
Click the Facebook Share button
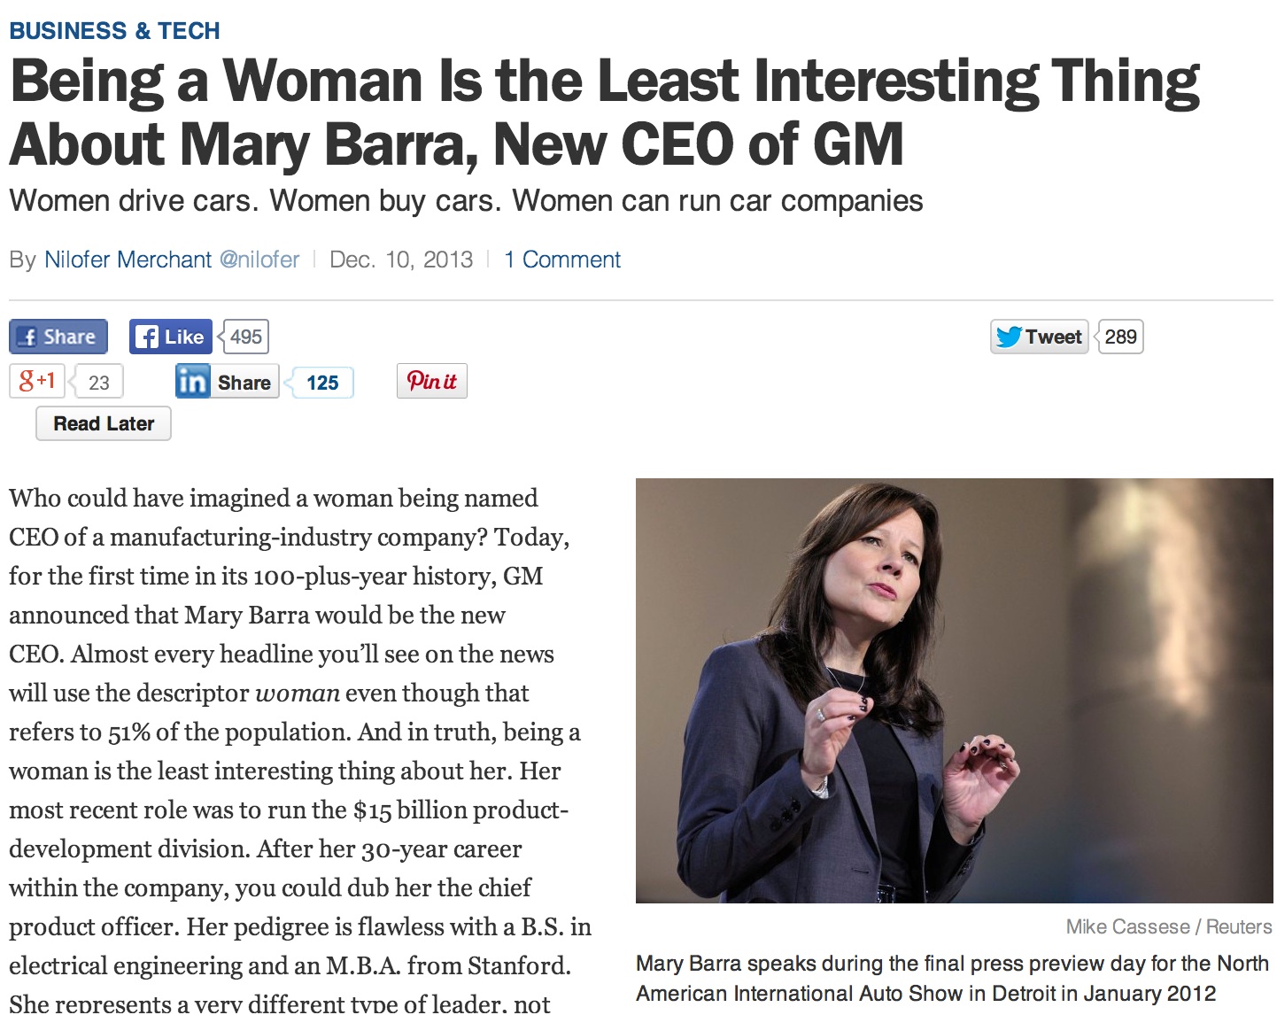pos(58,337)
